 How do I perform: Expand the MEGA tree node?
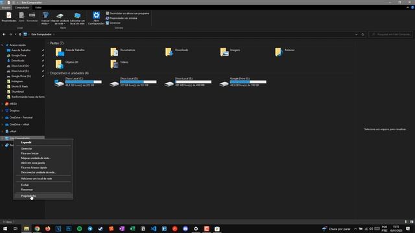pyautogui.click(x=3, y=104)
